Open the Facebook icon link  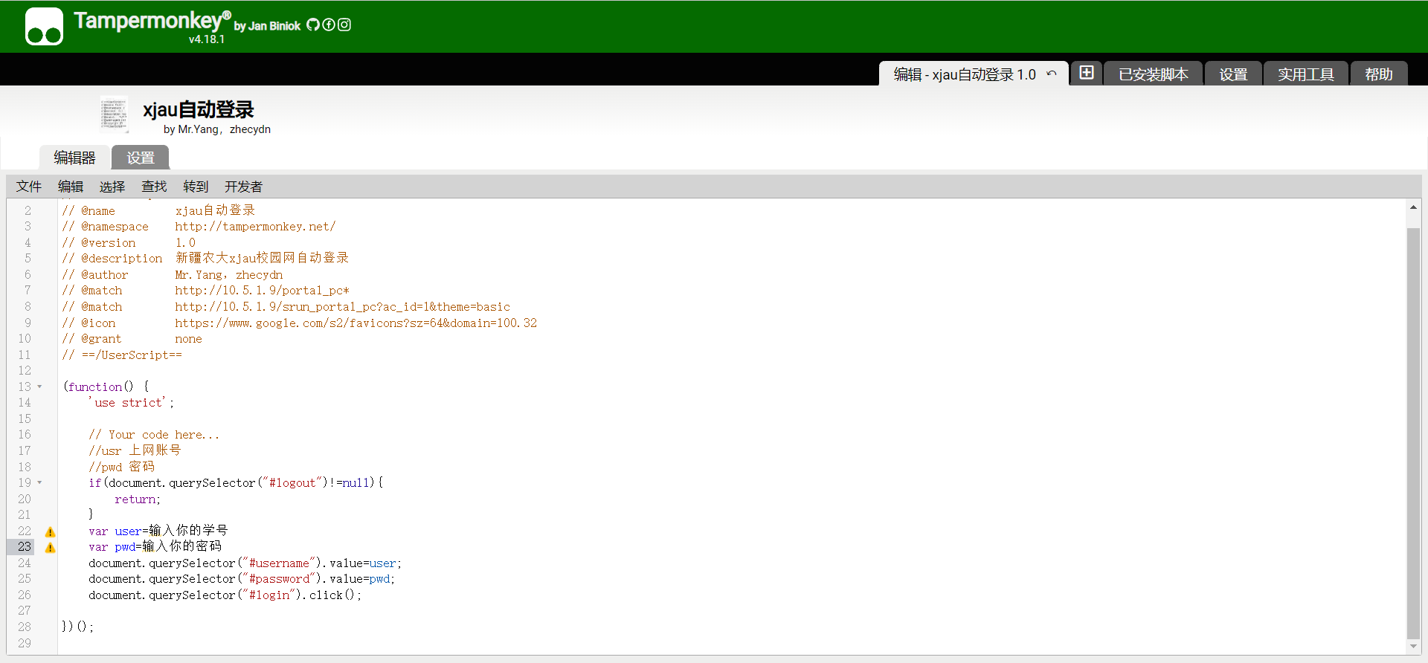(329, 25)
